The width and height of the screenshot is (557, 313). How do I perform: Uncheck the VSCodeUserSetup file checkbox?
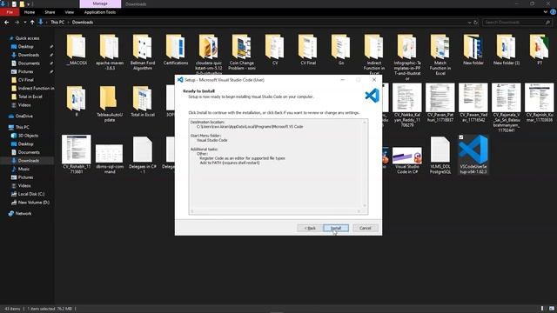coord(461,137)
